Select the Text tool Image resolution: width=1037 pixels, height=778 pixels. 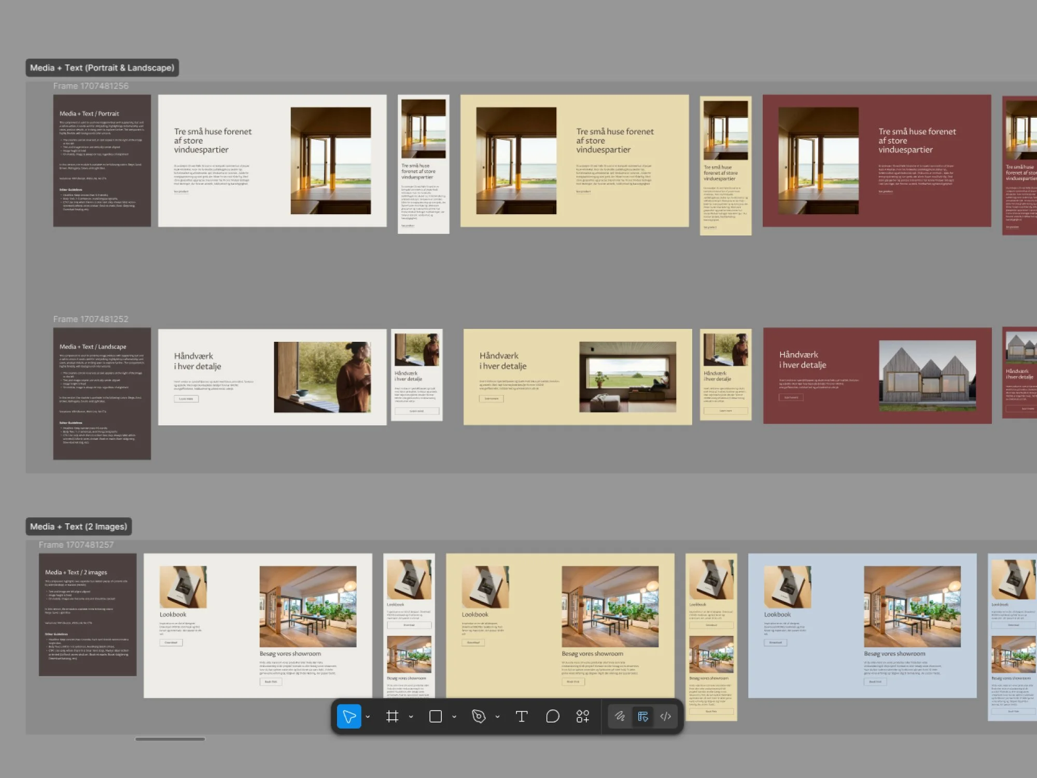(x=522, y=716)
